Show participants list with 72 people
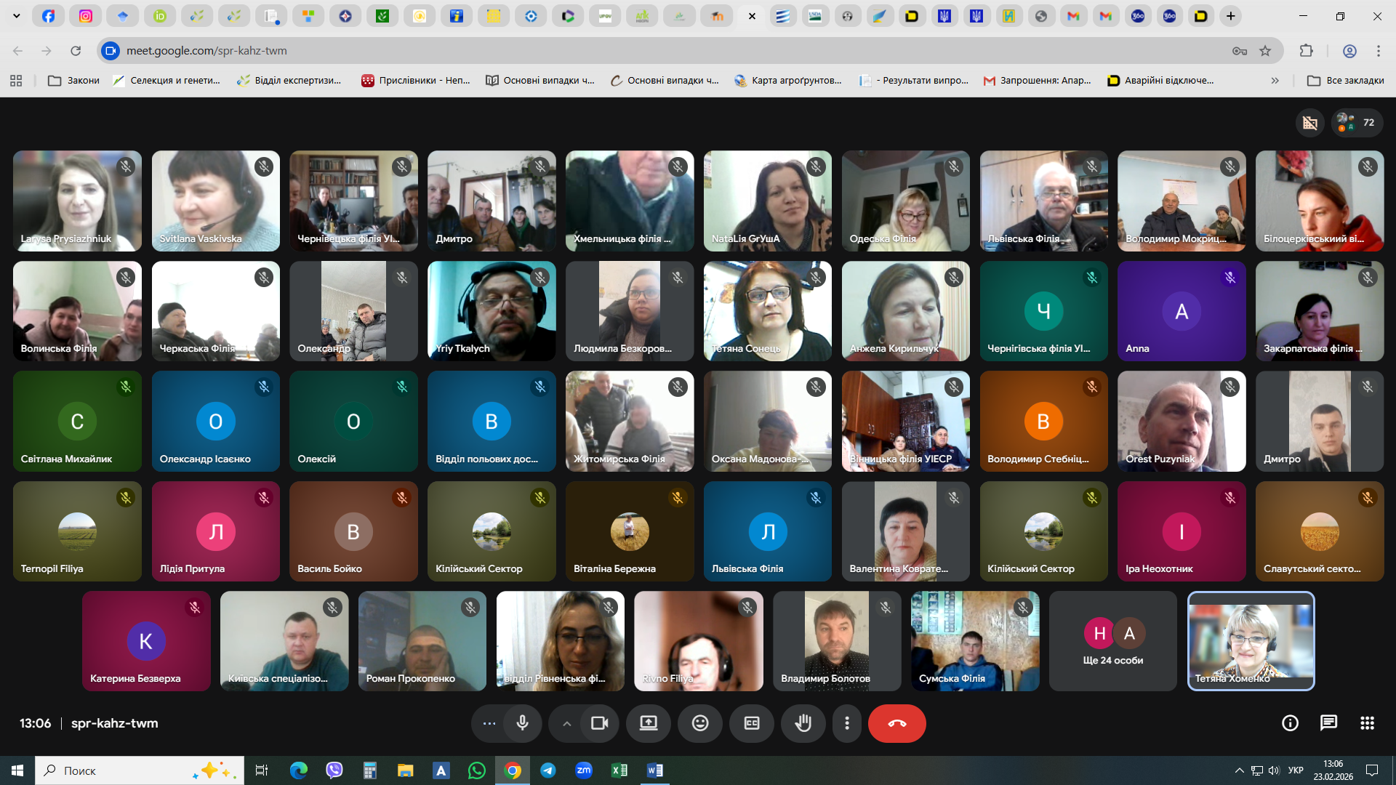This screenshot has height=785, width=1396. click(x=1357, y=122)
